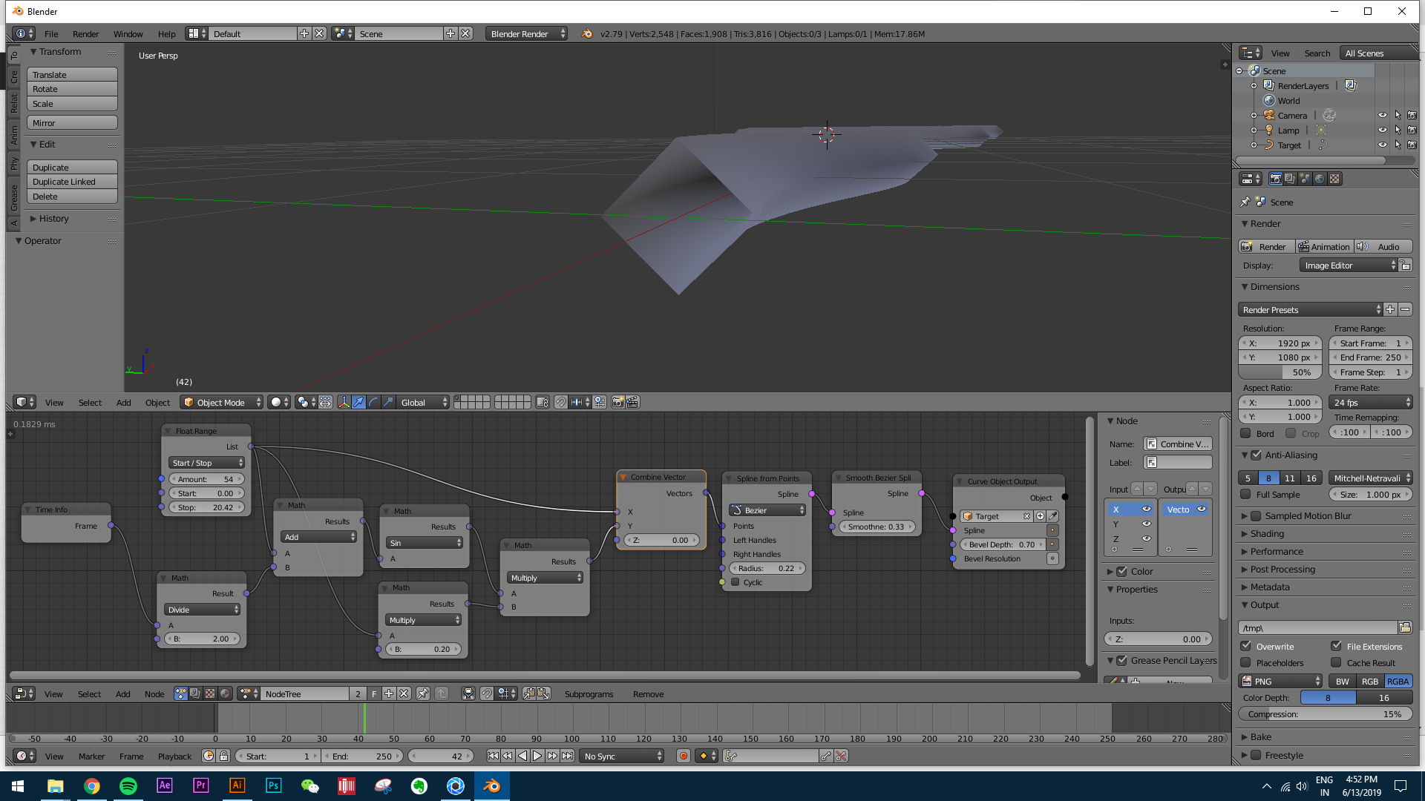The width and height of the screenshot is (1425, 801).
Task: Open Chrome from the Windows taskbar
Action: [92, 786]
